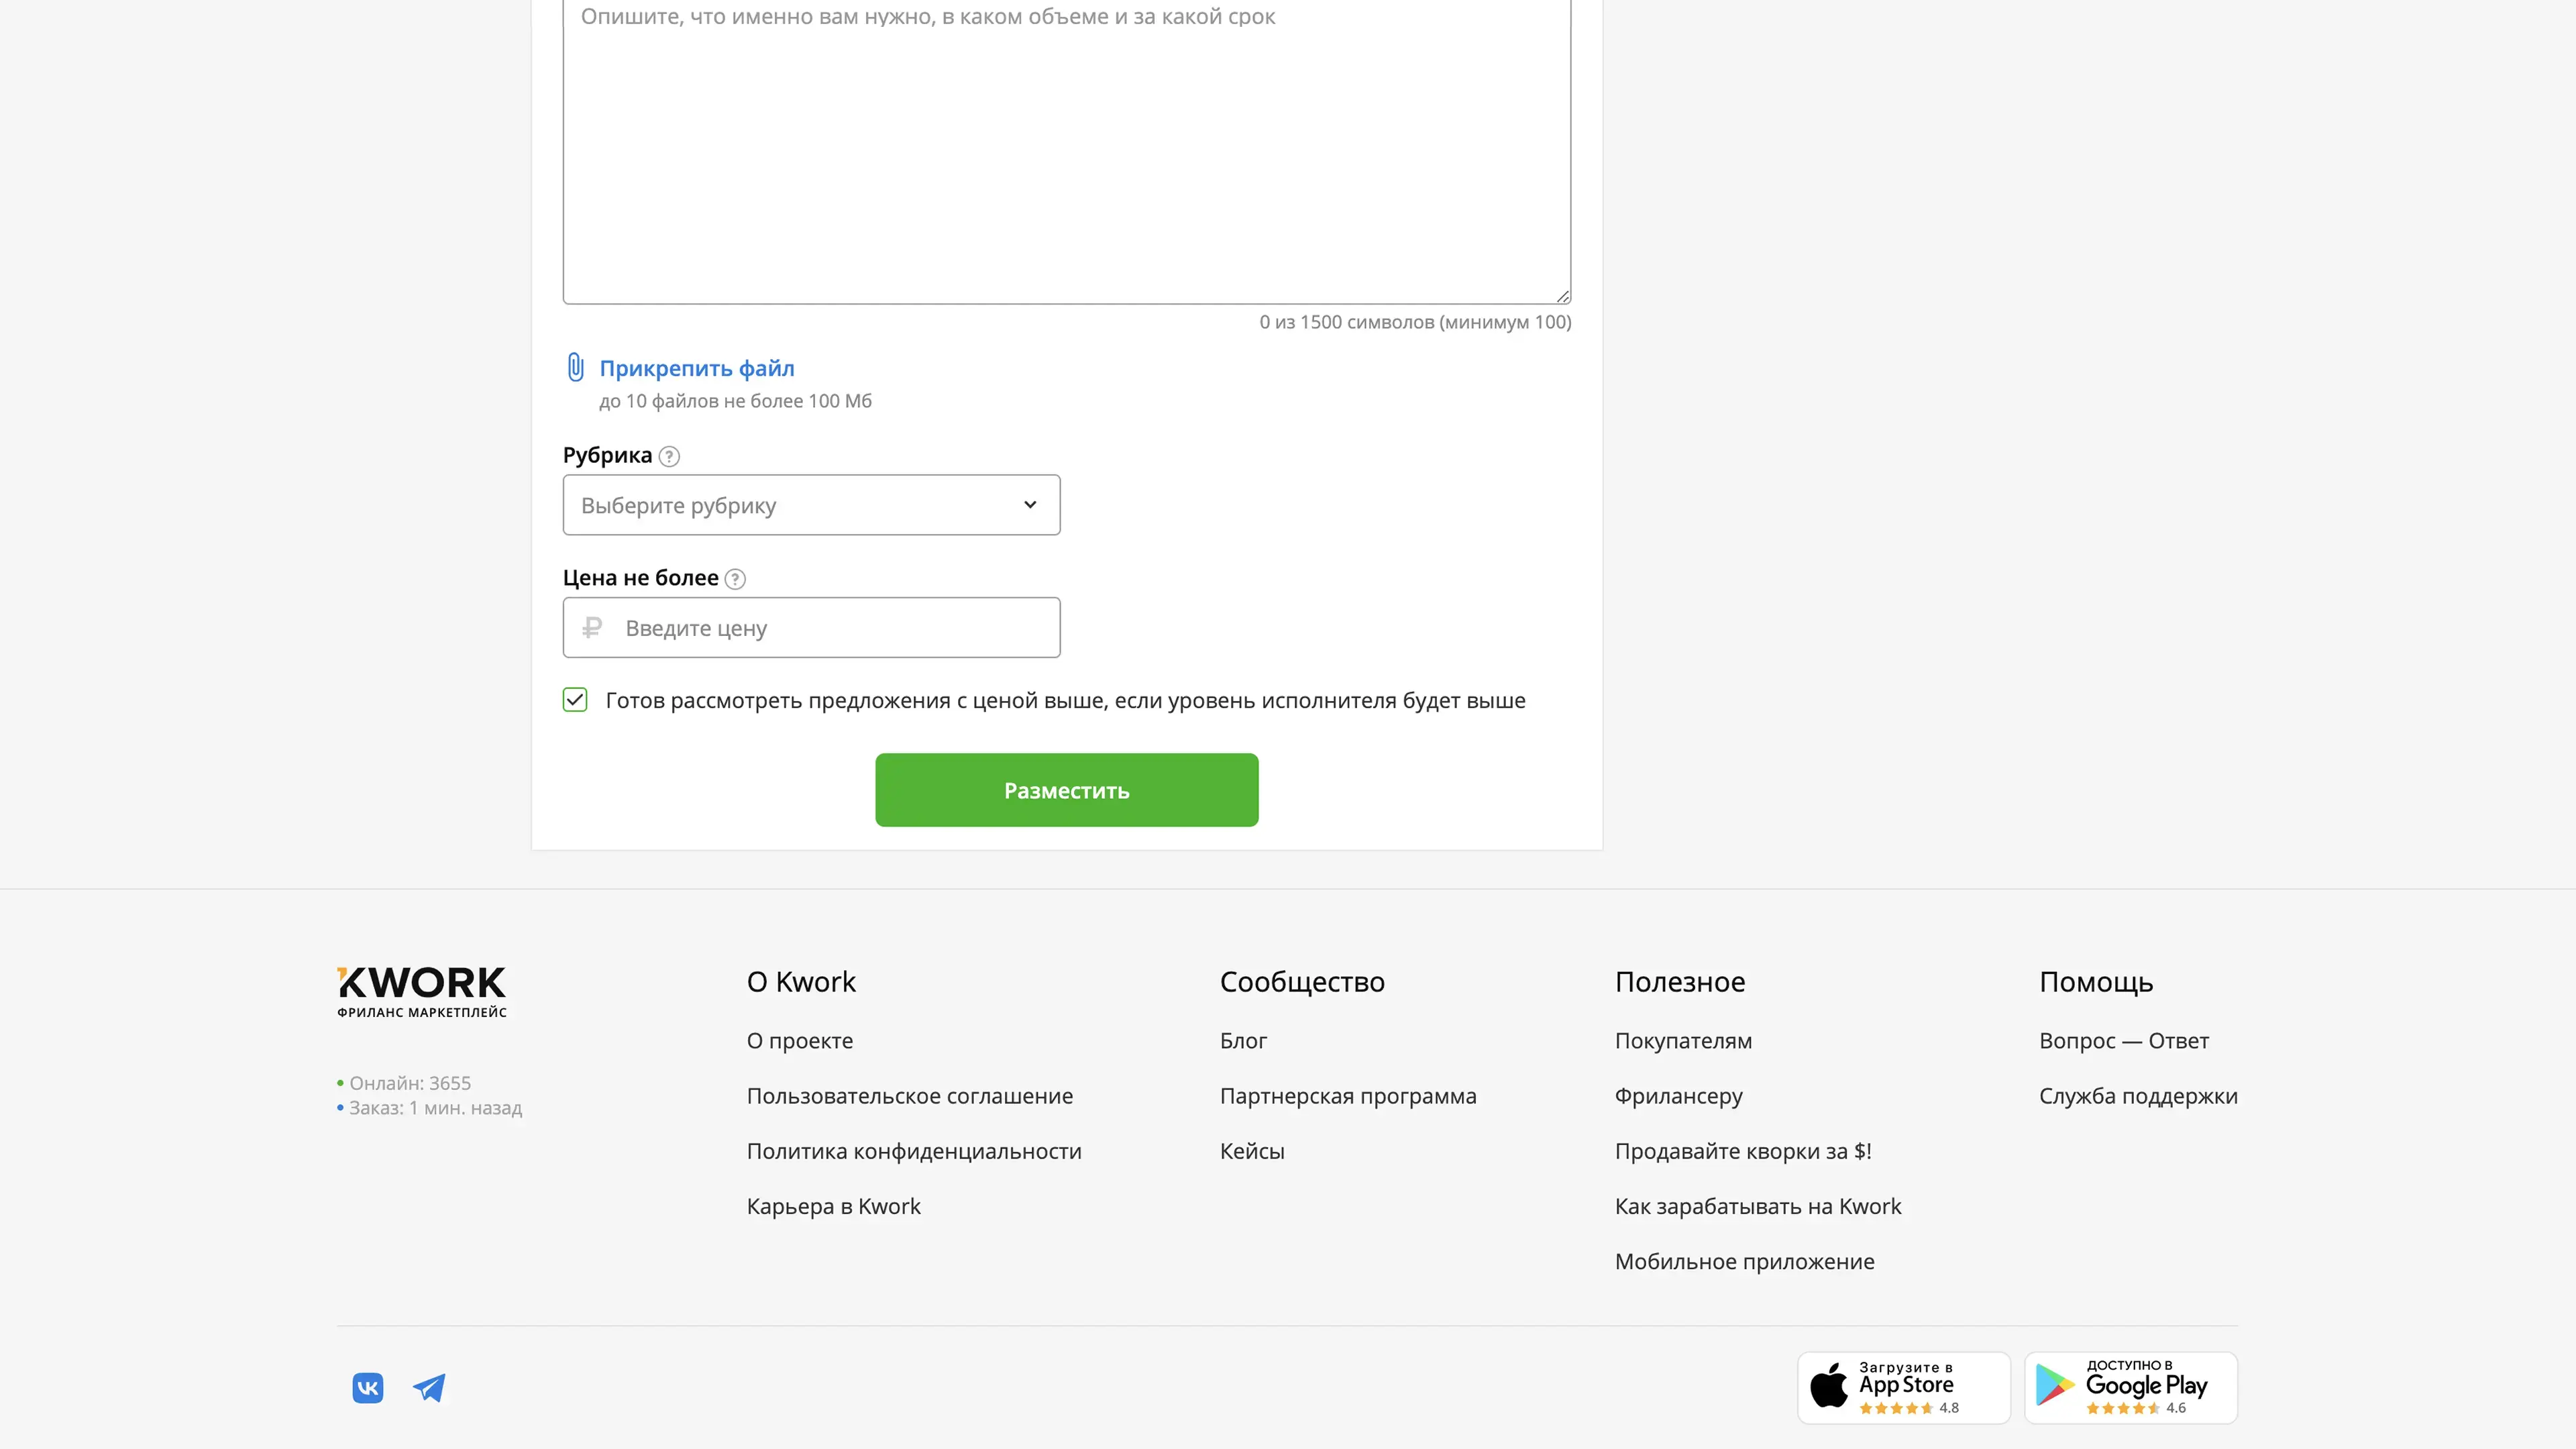Click the paperclip attach file icon
The width and height of the screenshot is (2576, 1449).
pos(575,367)
